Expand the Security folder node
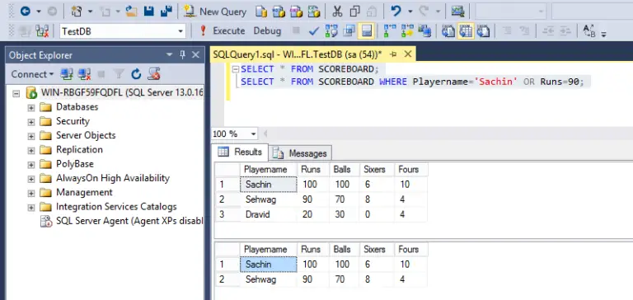 tap(31, 121)
